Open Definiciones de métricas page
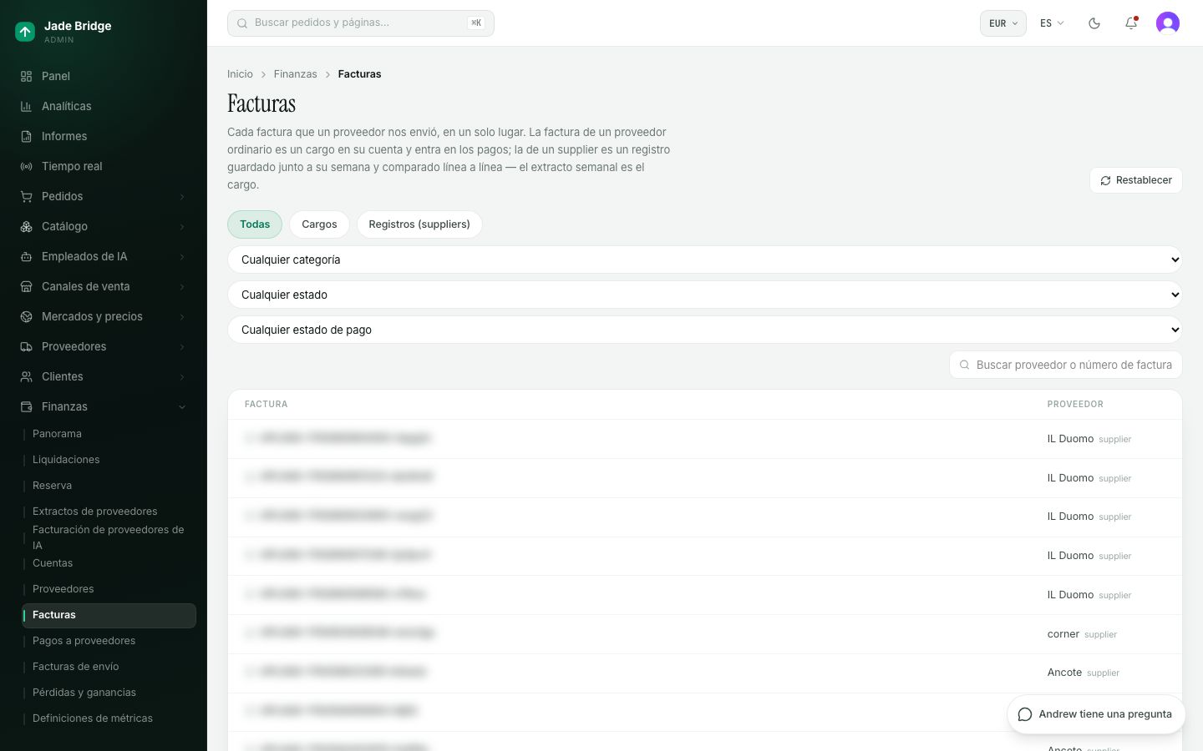 point(109,718)
